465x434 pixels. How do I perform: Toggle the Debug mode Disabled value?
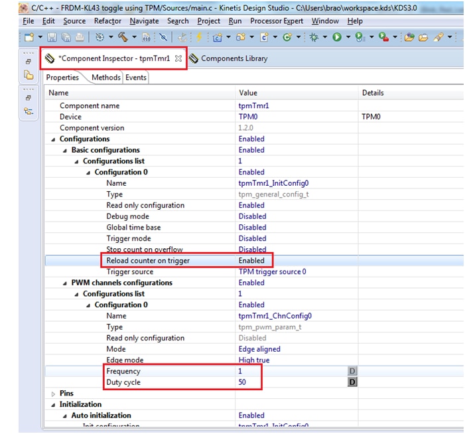[252, 216]
